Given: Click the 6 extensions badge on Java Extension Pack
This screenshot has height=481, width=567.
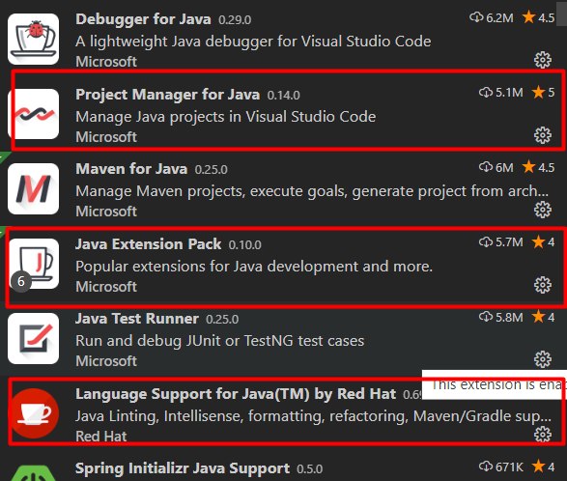Looking at the screenshot, I should (x=21, y=281).
